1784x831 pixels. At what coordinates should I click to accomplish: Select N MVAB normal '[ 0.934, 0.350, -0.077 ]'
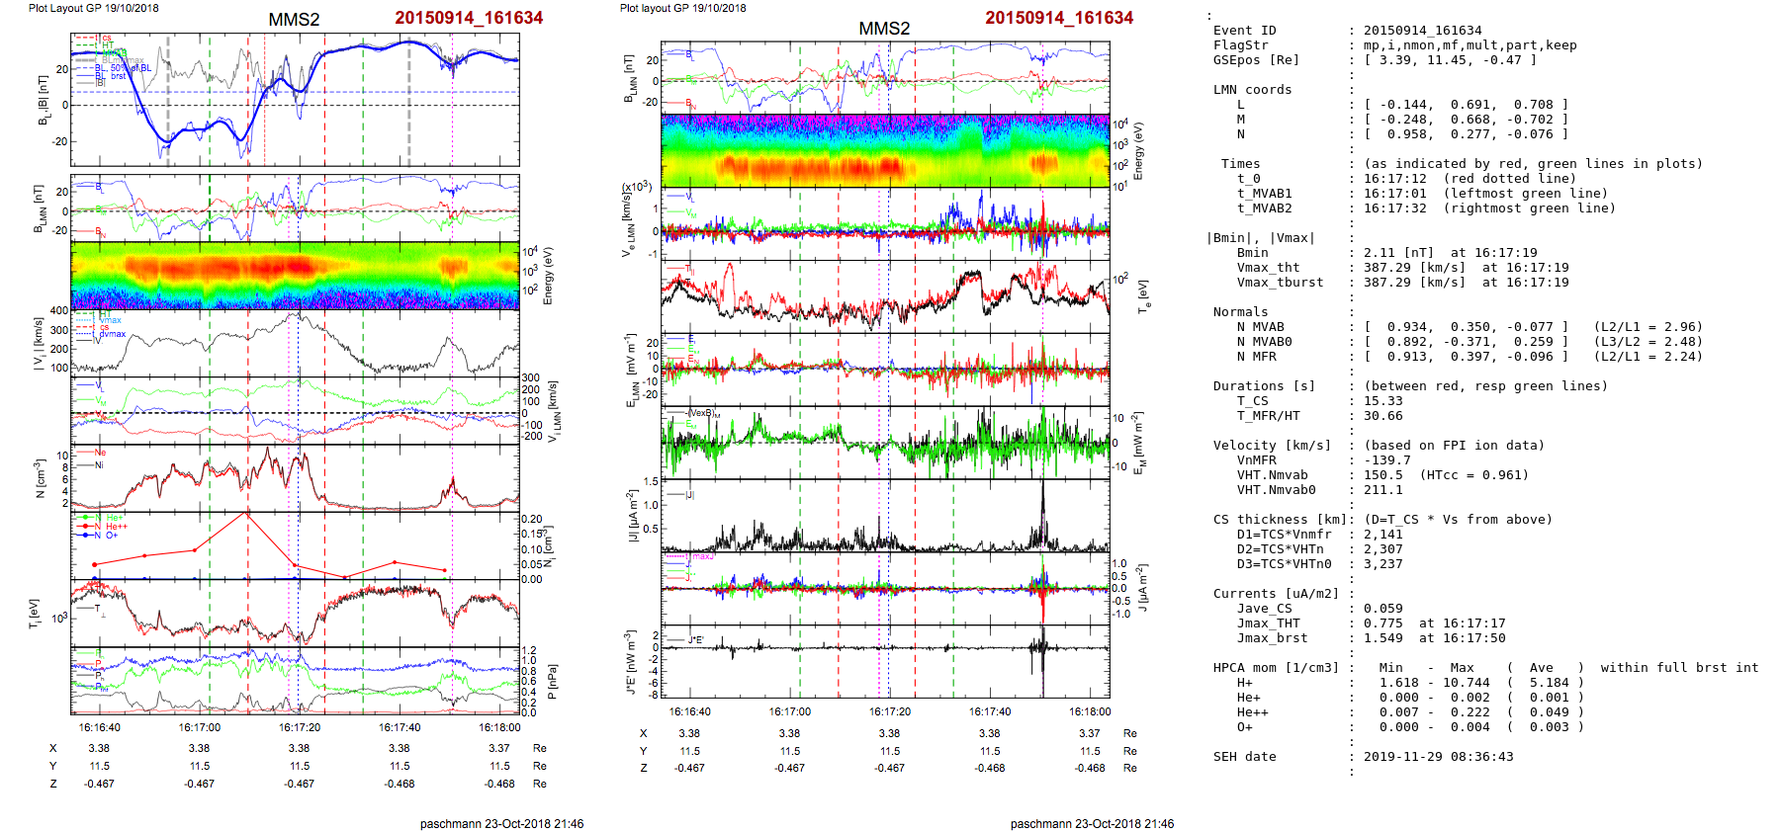1467,327
